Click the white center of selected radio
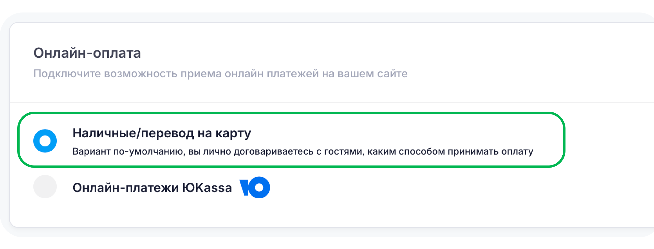 (45, 141)
